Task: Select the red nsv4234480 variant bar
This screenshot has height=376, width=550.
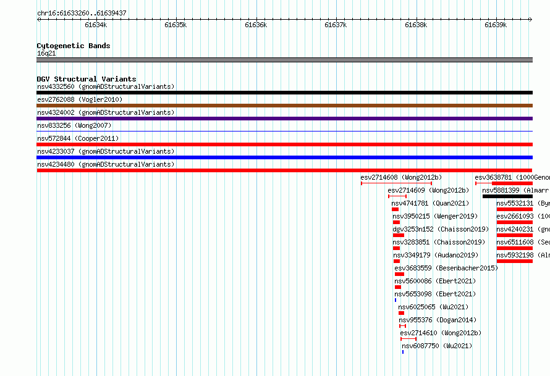Action: [x=284, y=170]
